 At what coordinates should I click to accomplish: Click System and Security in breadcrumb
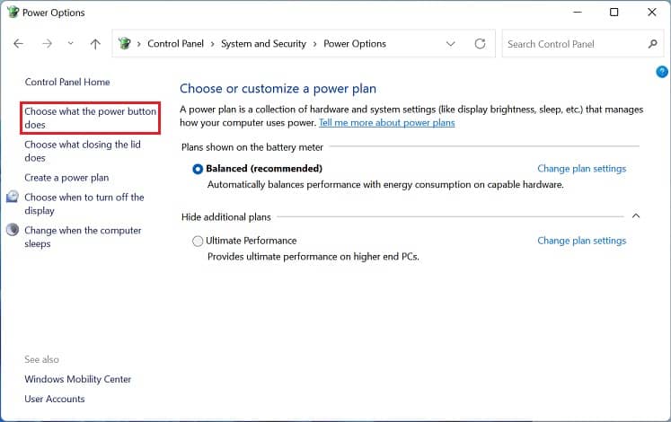click(263, 44)
